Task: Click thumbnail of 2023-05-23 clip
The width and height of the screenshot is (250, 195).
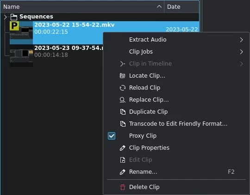Action: tap(21, 56)
